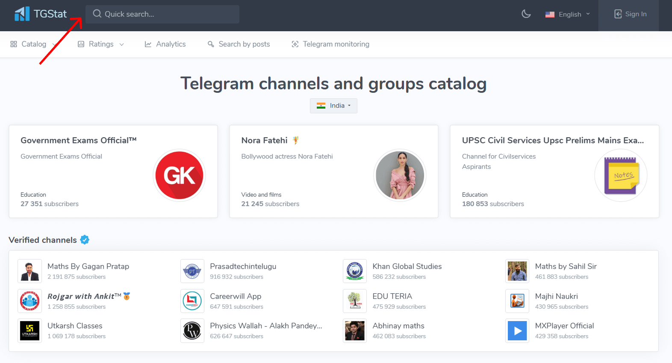Image resolution: width=672 pixels, height=363 pixels.
Task: Click the blue verified checkmark badge
Action: coord(85,240)
